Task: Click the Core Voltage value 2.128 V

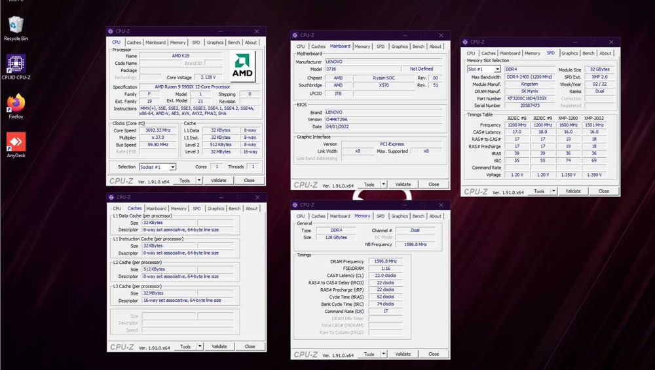Action: (x=208, y=77)
